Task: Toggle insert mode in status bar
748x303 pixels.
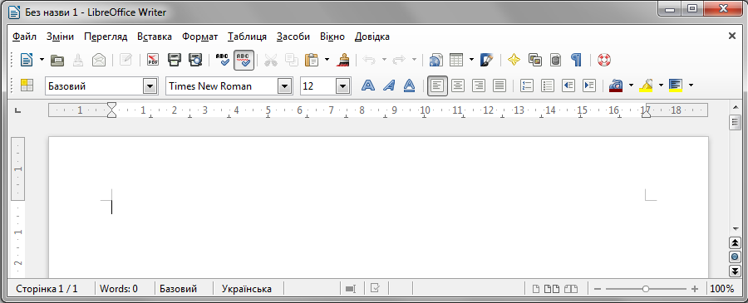Action: pyautogui.click(x=351, y=289)
